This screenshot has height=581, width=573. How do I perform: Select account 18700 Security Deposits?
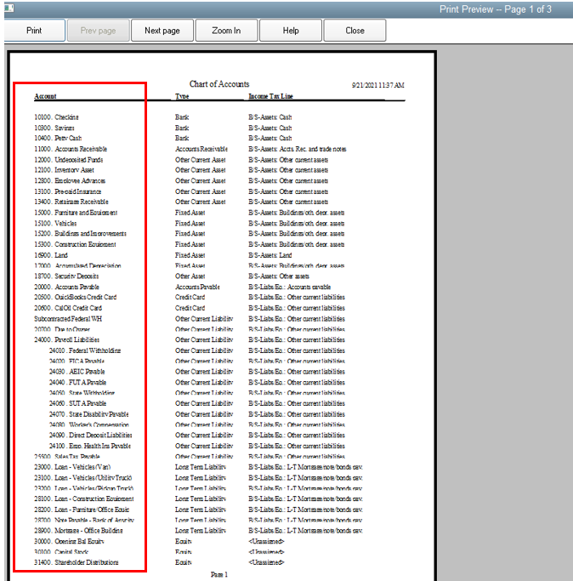pos(66,276)
